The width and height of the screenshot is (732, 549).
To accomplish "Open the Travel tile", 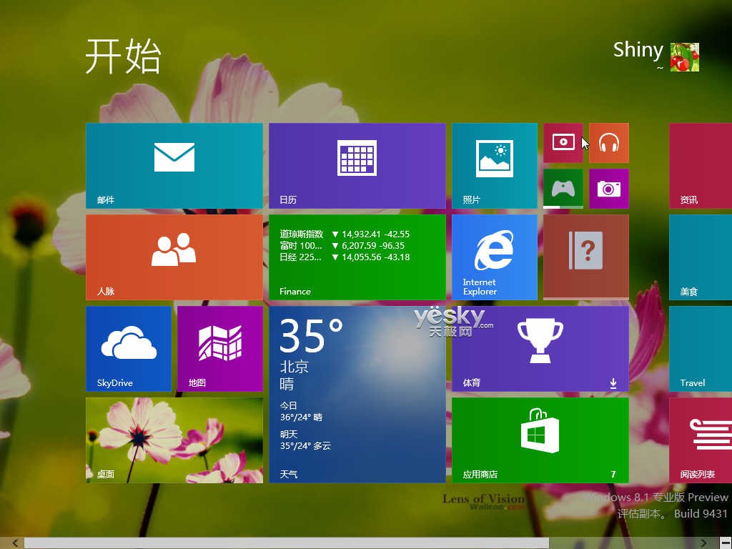I will click(x=701, y=349).
